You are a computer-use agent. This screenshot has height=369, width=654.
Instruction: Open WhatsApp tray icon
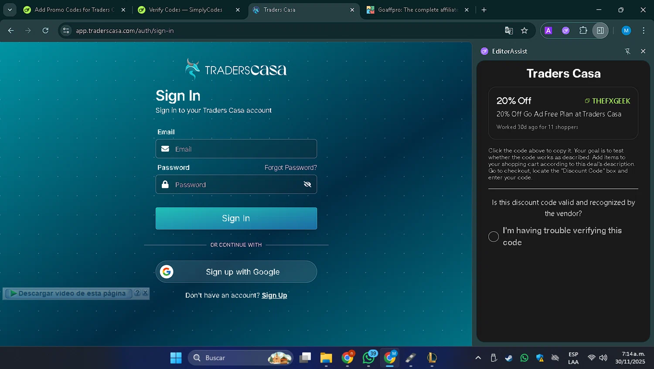[525, 358]
